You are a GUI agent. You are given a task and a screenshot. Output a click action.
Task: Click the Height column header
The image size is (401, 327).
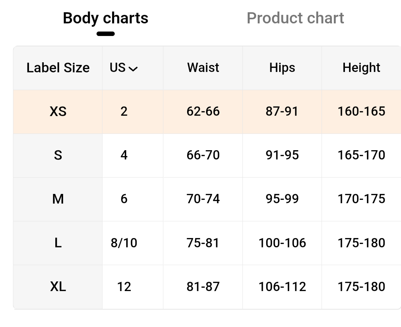coord(361,68)
